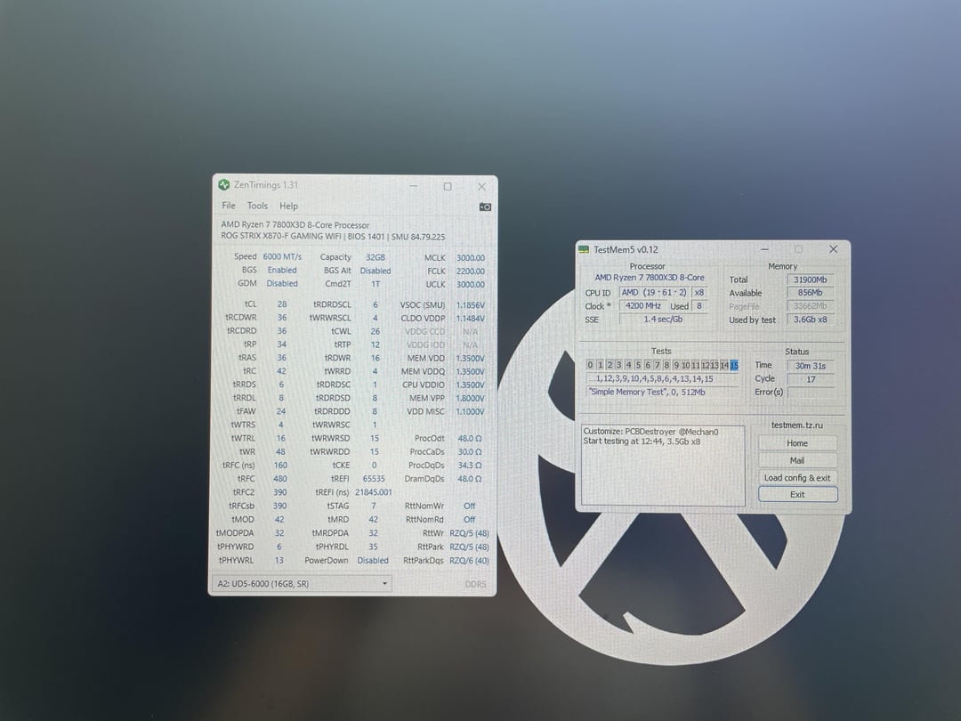Click the BGS Alt Disabled value
This screenshot has width=961, height=721.
click(x=376, y=271)
